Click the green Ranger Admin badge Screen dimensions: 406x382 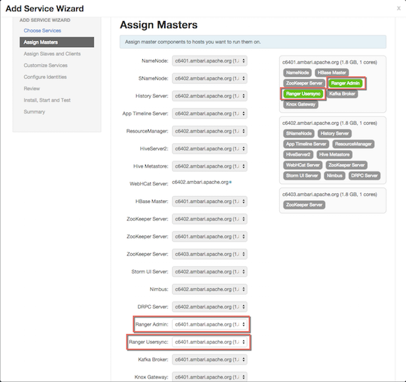tap(345, 83)
